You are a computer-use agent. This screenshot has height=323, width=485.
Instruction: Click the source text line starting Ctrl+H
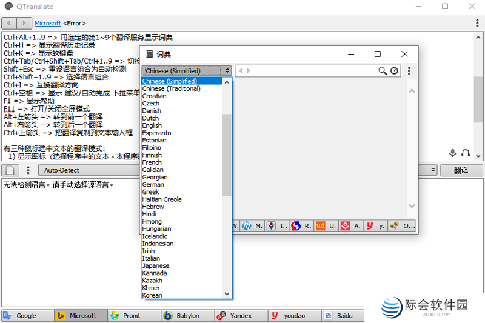point(50,45)
